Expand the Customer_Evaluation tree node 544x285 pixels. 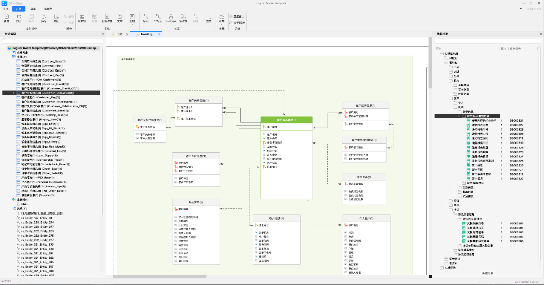click(x=14, y=93)
